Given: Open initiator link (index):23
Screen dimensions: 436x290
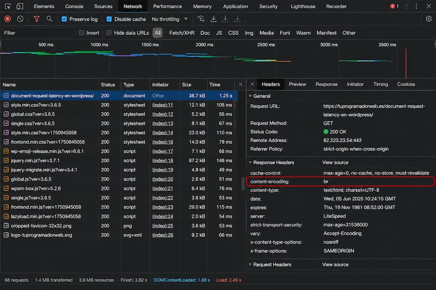Looking at the screenshot, I should pyautogui.click(x=162, y=207).
